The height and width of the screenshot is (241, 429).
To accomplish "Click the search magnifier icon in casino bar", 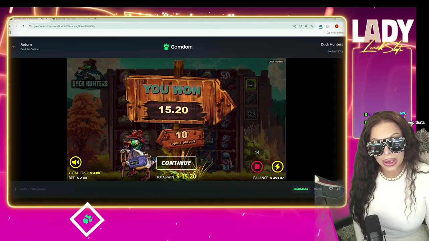I will [x=15, y=189].
